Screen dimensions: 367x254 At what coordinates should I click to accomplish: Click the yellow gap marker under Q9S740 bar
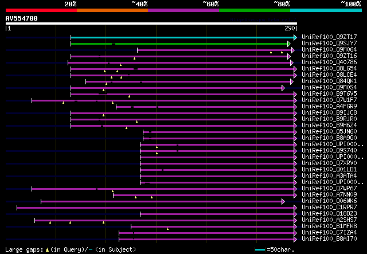157,153
